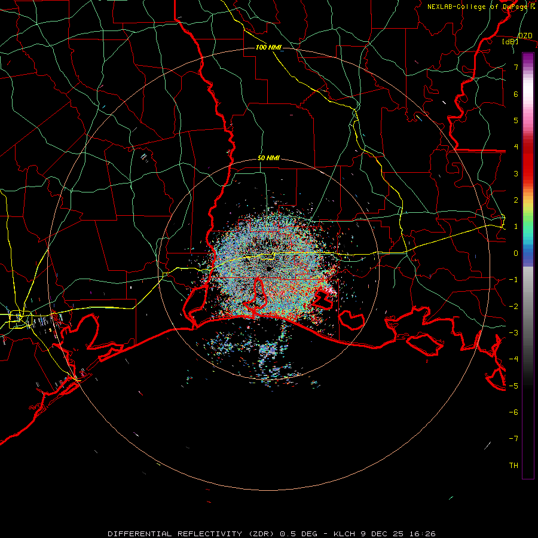The height and width of the screenshot is (538, 538).
Task: Click the TH label on the color scale
Action: tap(513, 466)
